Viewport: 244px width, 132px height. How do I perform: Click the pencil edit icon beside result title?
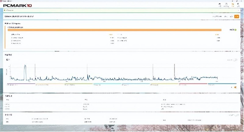click(x=33, y=16)
